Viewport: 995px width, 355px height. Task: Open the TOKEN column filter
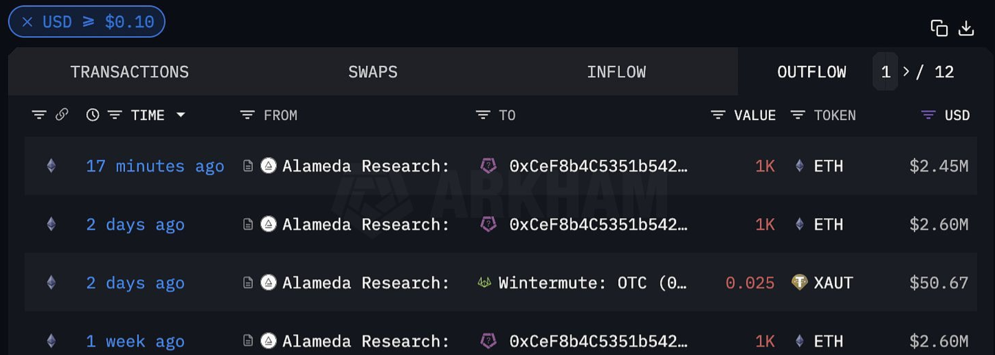(798, 115)
